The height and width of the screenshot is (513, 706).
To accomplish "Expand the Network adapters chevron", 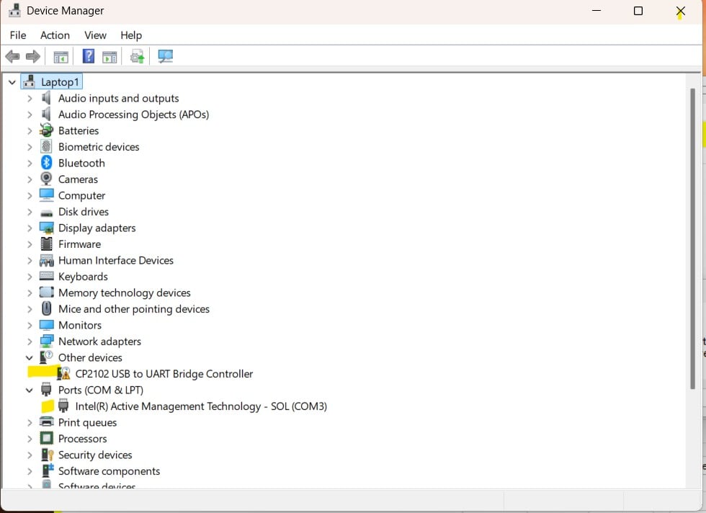I will coord(30,342).
